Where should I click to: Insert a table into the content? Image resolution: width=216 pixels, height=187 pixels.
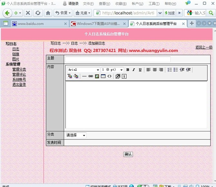coord(103,76)
